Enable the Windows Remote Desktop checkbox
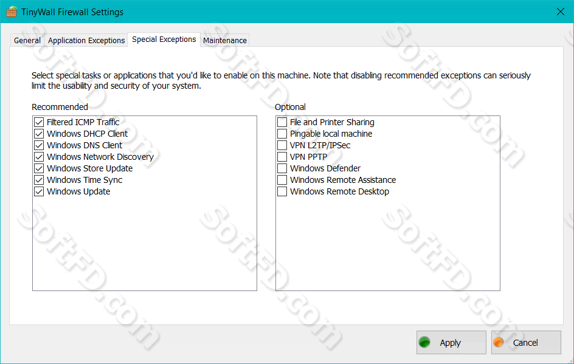Screen dimensions: 574x364 pos(282,191)
